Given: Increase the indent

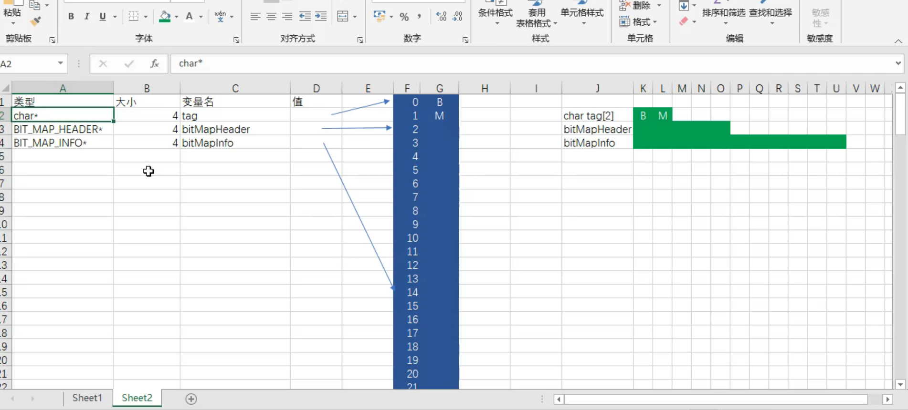Looking at the screenshot, I should pos(321,17).
